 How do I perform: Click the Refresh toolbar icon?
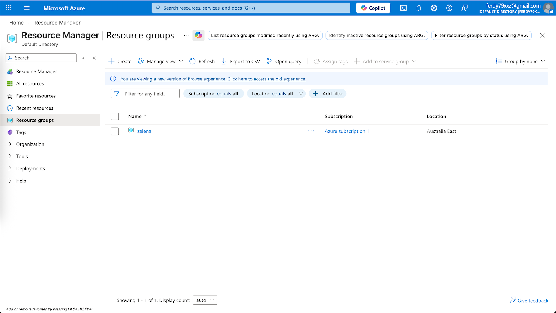(x=193, y=61)
